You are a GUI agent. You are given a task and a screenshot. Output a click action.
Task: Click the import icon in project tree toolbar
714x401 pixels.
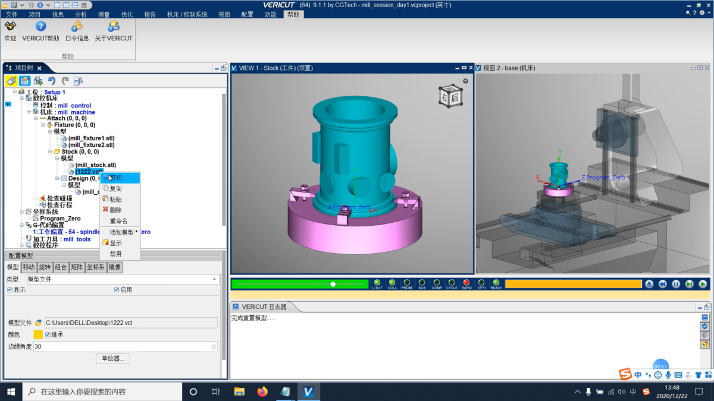[38, 81]
